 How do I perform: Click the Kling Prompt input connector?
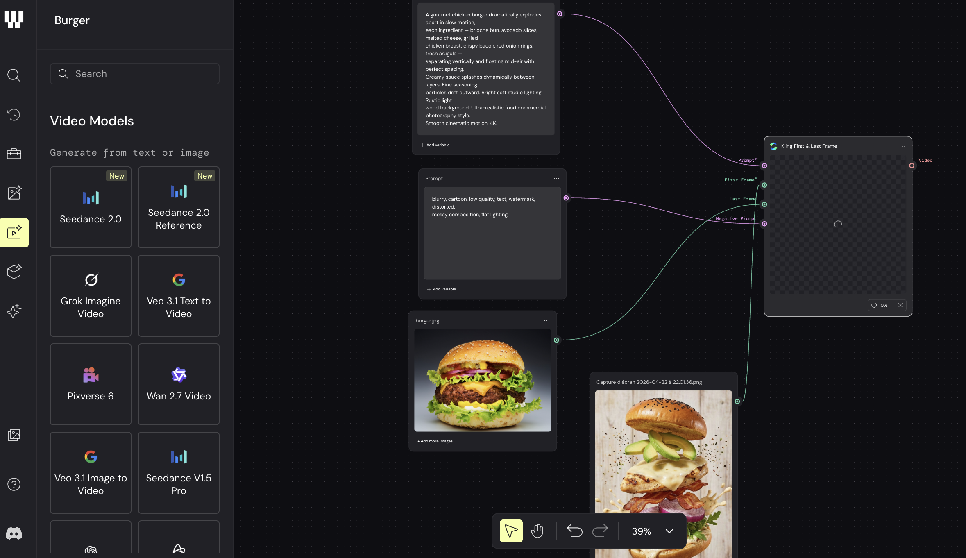(x=764, y=166)
